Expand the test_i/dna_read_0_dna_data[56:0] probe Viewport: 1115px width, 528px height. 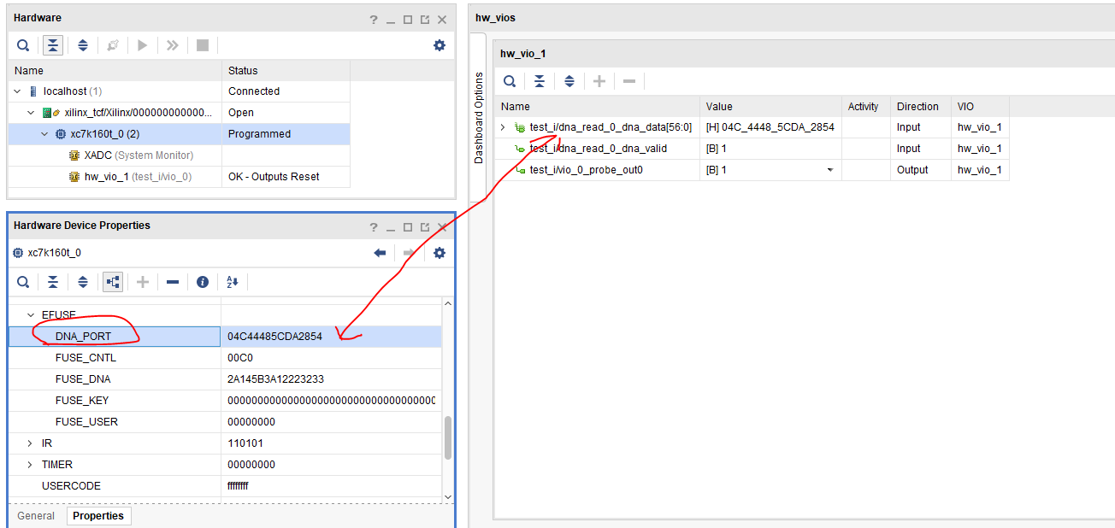pyautogui.click(x=504, y=127)
